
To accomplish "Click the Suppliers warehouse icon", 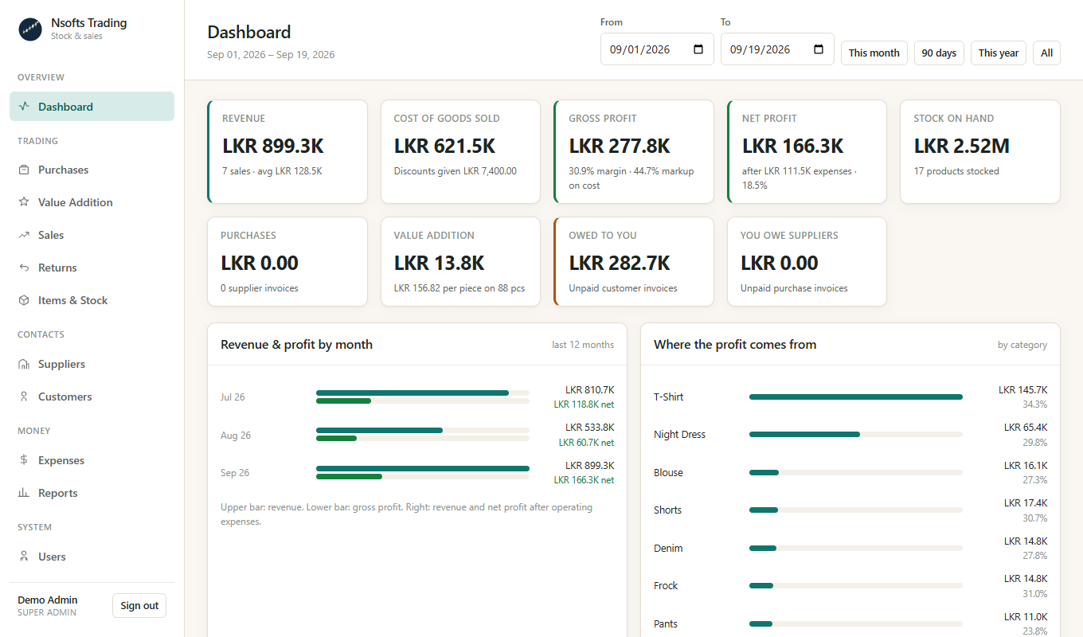I will tap(24, 364).
